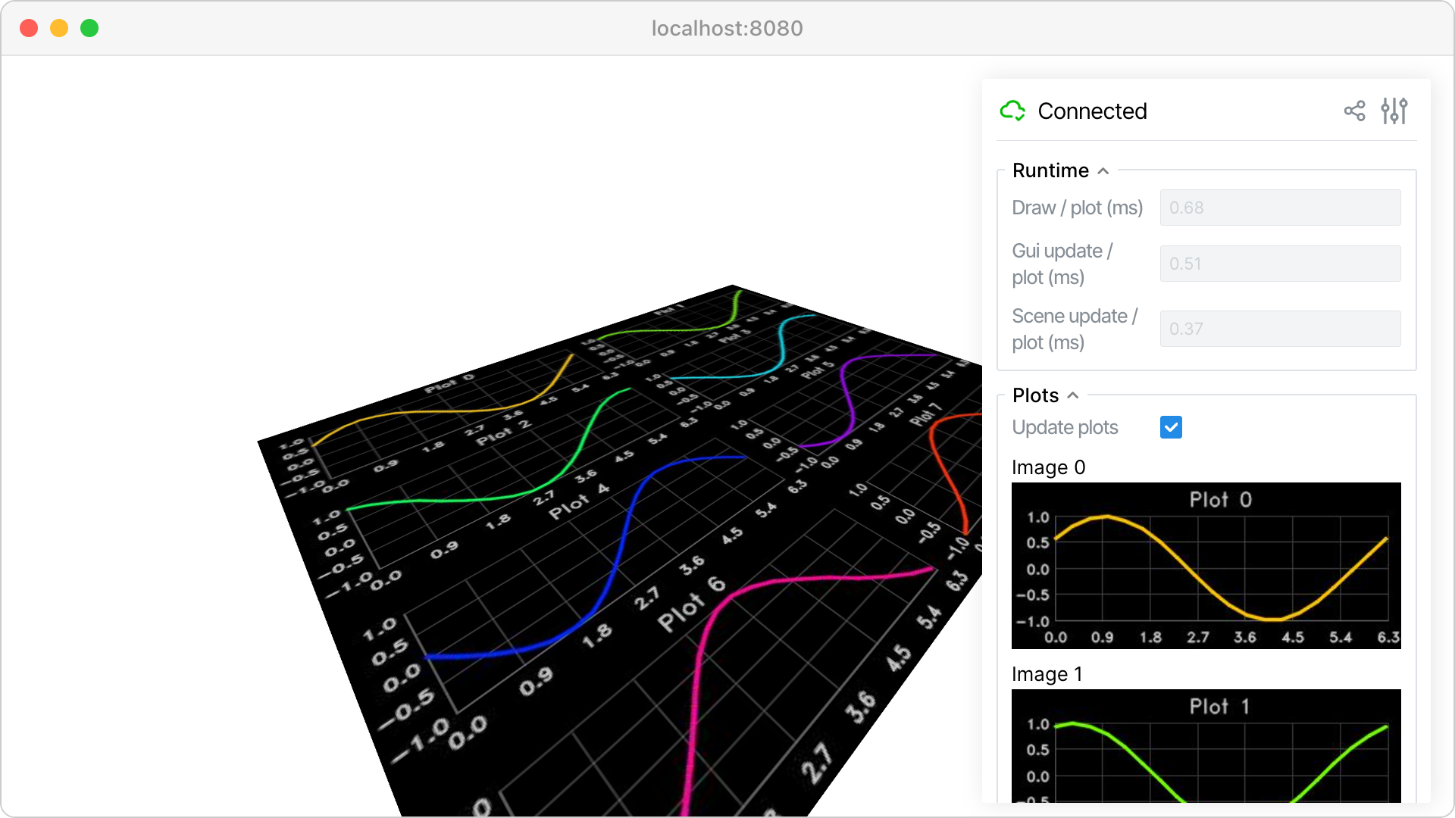Click the localhost:8080 window title
Screen dimensions: 1455x818
pos(727,28)
